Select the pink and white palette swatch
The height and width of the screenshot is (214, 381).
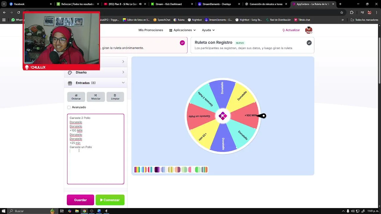point(191,170)
